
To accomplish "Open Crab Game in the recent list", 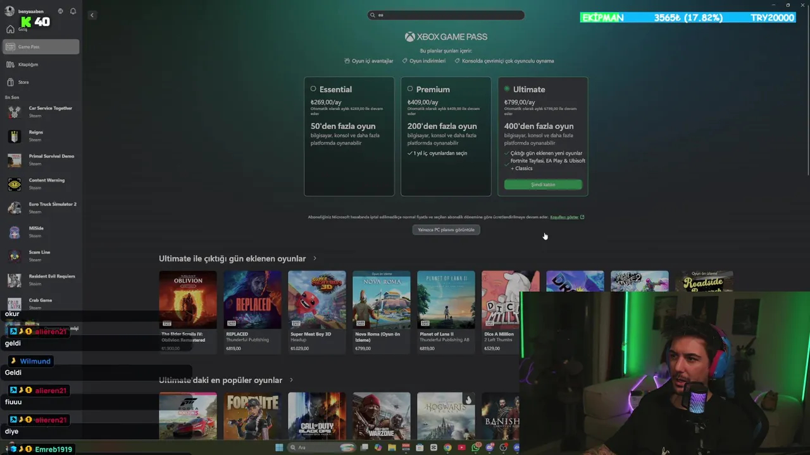I will click(x=41, y=304).
